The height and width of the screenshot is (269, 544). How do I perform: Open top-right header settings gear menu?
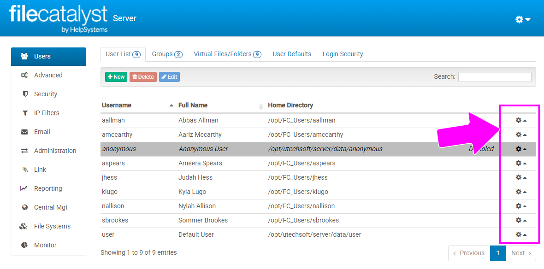(523, 20)
